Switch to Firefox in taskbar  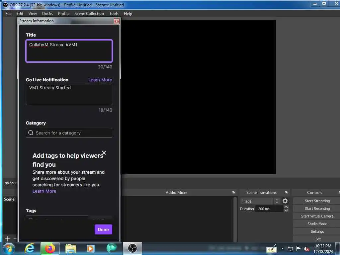(50, 248)
